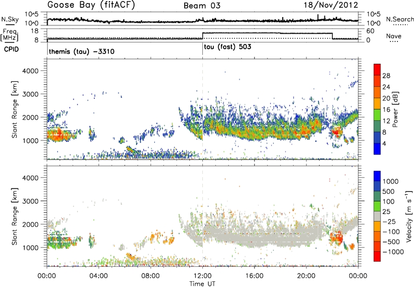Click the 60 tick on Nave axis
The height and width of the screenshot is (287, 414).
point(371,31)
